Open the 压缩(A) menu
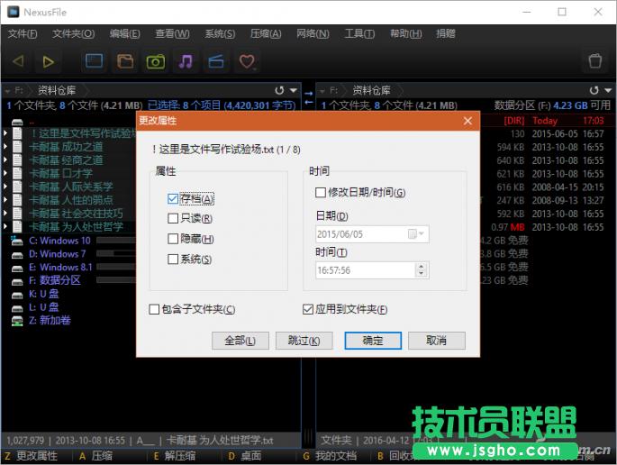 point(264,34)
